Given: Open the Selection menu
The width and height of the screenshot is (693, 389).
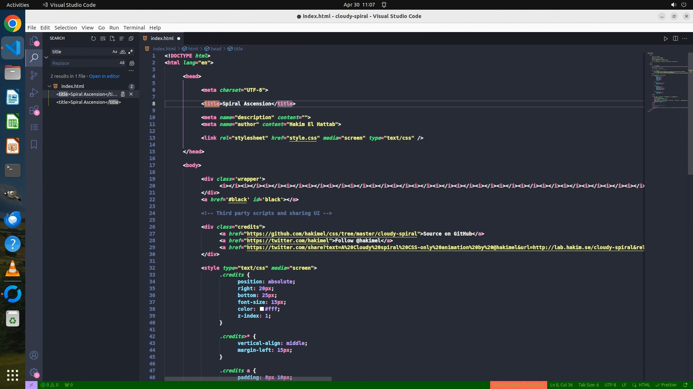Looking at the screenshot, I should pos(65,28).
